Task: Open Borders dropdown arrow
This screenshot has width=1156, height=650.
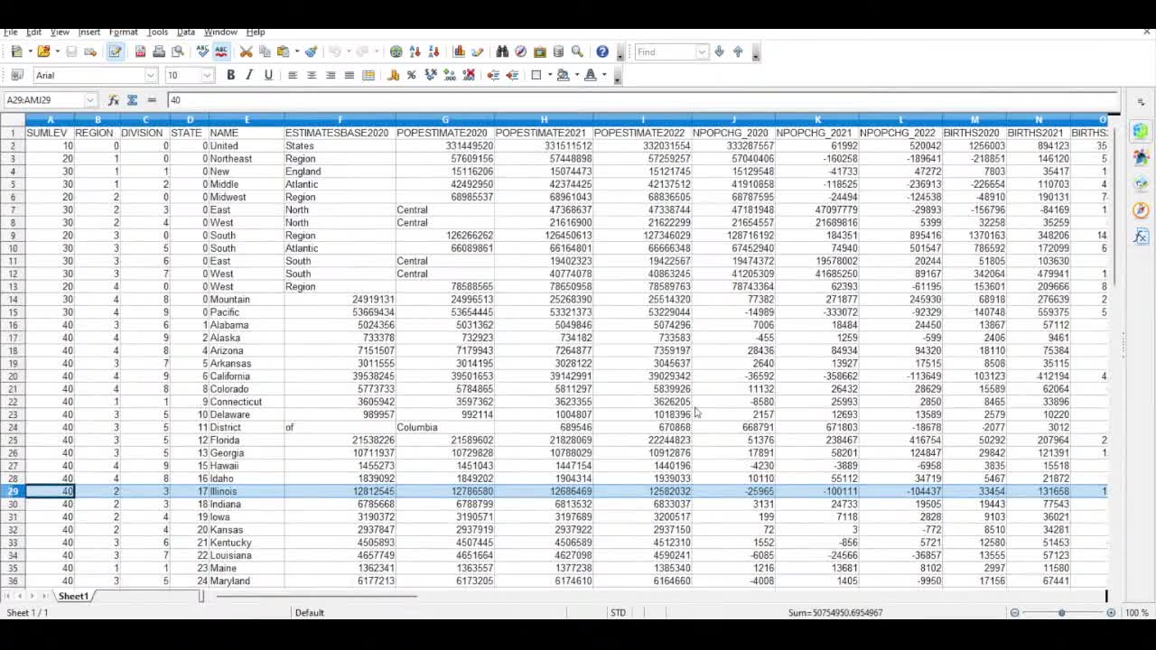Action: 550,75
